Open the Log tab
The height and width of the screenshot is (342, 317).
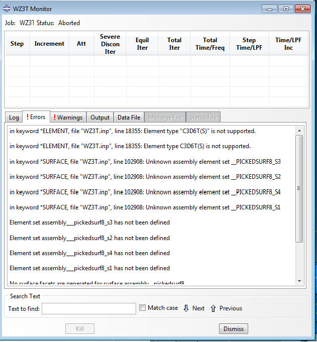[14, 118]
